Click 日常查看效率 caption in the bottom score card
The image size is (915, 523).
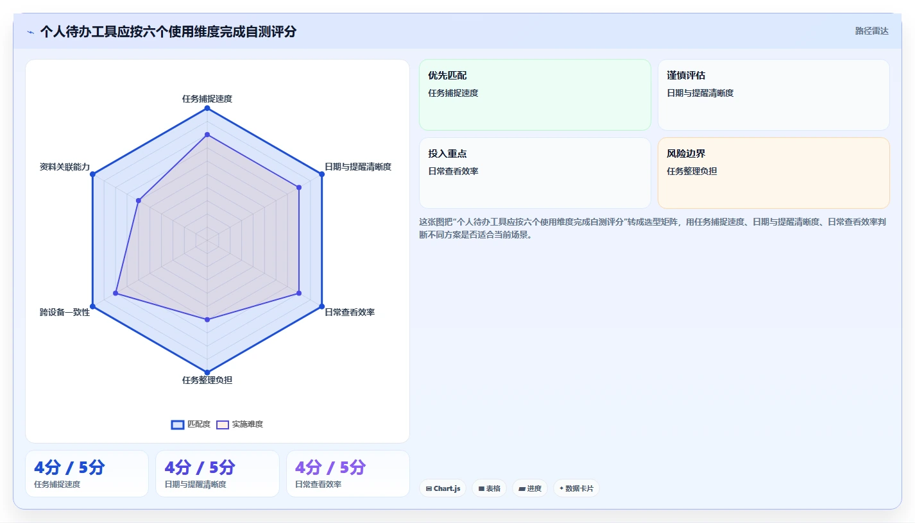click(x=318, y=485)
